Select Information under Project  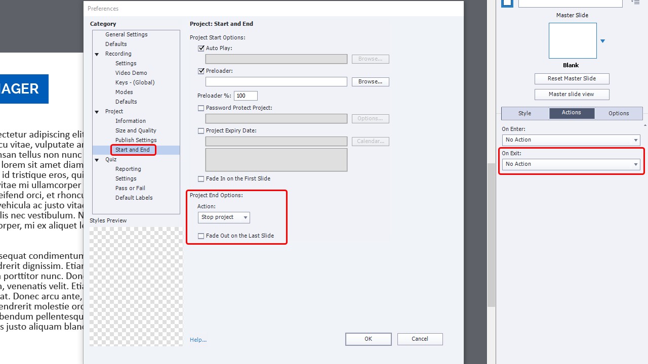(130, 121)
